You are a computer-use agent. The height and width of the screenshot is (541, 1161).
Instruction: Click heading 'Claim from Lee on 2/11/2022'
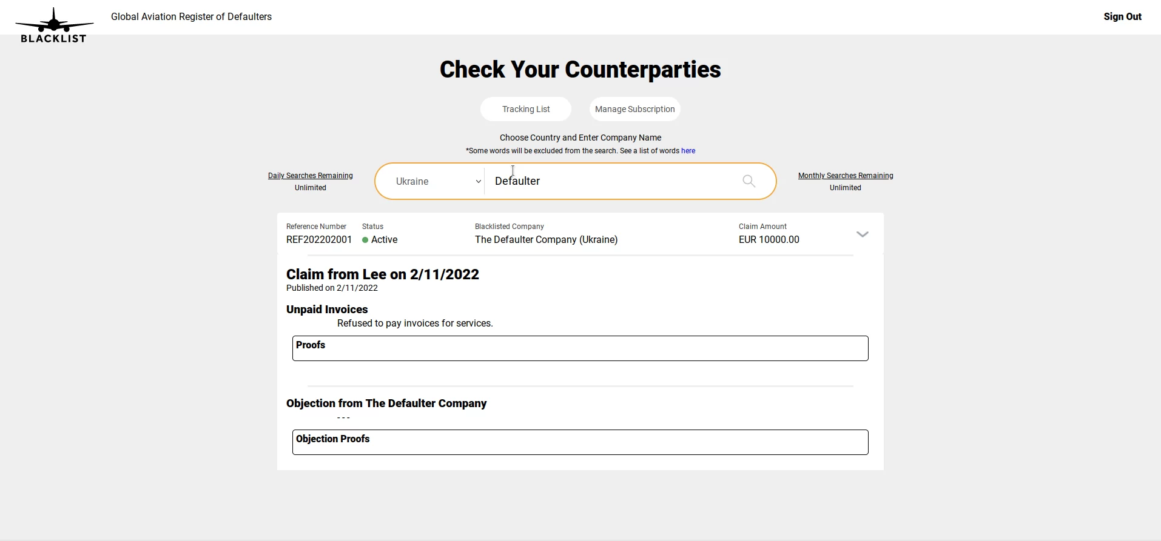pos(383,274)
